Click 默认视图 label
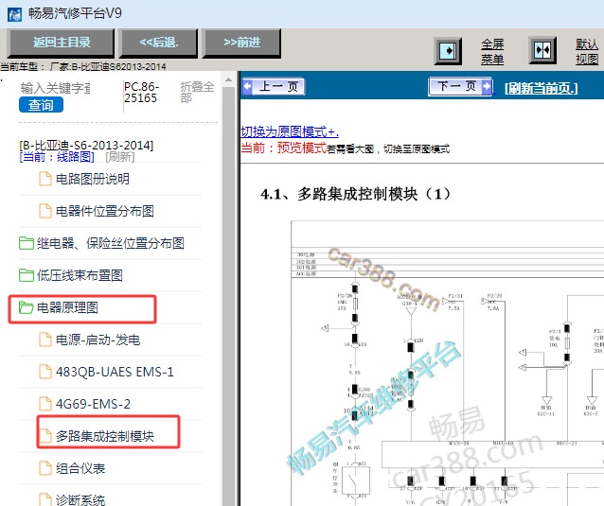The height and width of the screenshot is (506, 604). (x=587, y=52)
